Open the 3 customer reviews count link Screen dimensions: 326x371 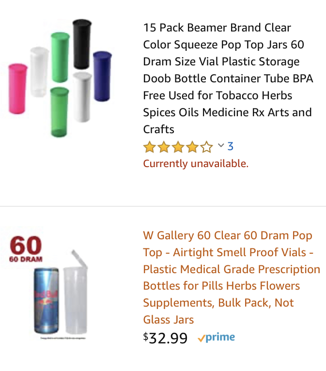(231, 146)
